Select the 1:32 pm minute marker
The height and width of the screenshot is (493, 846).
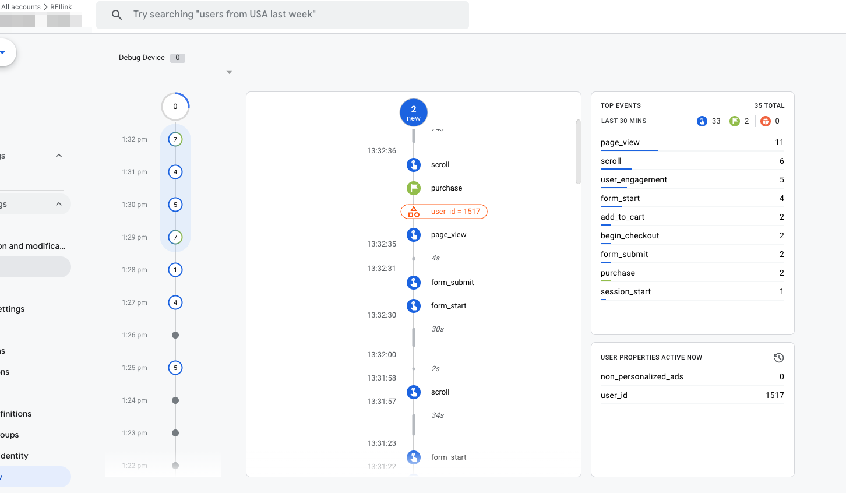[175, 139]
